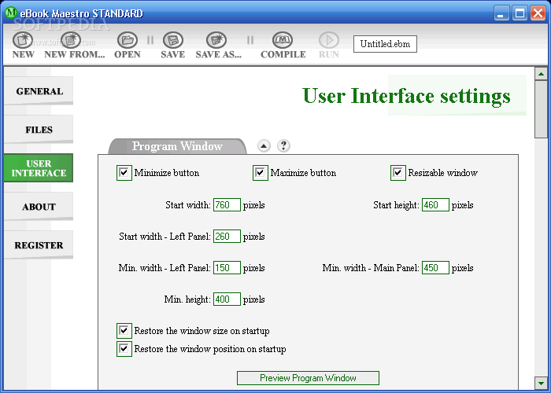The width and height of the screenshot is (551, 393).
Task: Toggle the Minimize button checkbox
Action: [124, 173]
